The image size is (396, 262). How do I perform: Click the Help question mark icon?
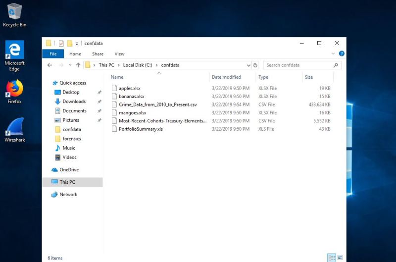tap(342, 53)
